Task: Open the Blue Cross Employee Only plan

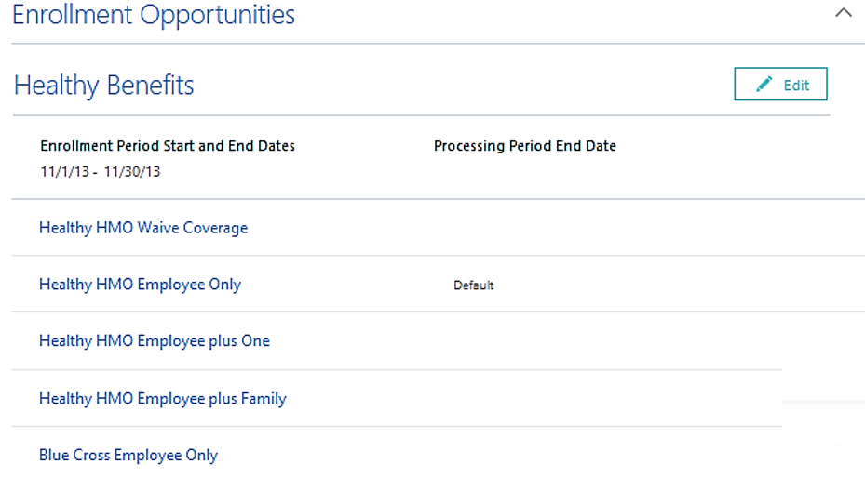Action: [128, 456]
